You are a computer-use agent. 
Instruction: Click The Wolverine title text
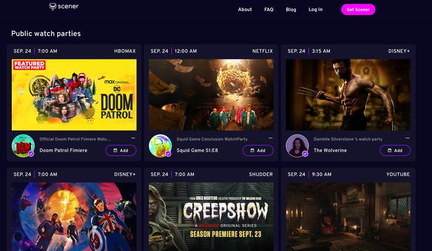(330, 150)
